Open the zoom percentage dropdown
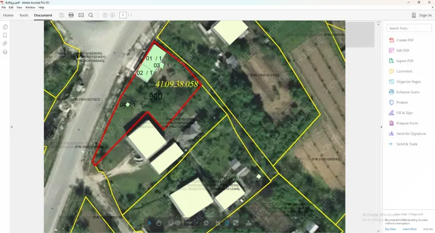 (190, 223)
